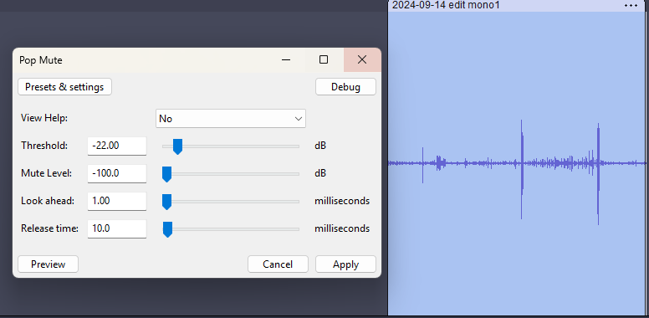
Task: Apply the Pop Mute effect
Action: click(345, 264)
